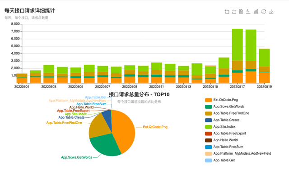Click the 8,000 y-axis label

15,24
